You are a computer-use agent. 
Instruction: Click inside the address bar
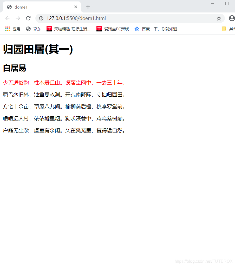click(104, 18)
